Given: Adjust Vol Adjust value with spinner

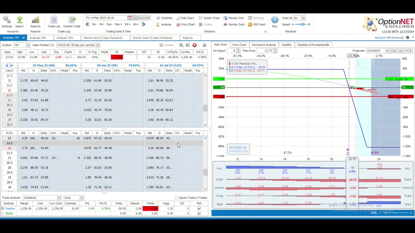Looking at the screenshot, I should 238,51.
